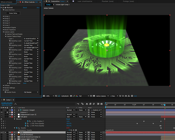The image size is (175, 140).
Task: Open Layer 1 dropdown showing circuit-board.ai
Action: coord(31,39)
